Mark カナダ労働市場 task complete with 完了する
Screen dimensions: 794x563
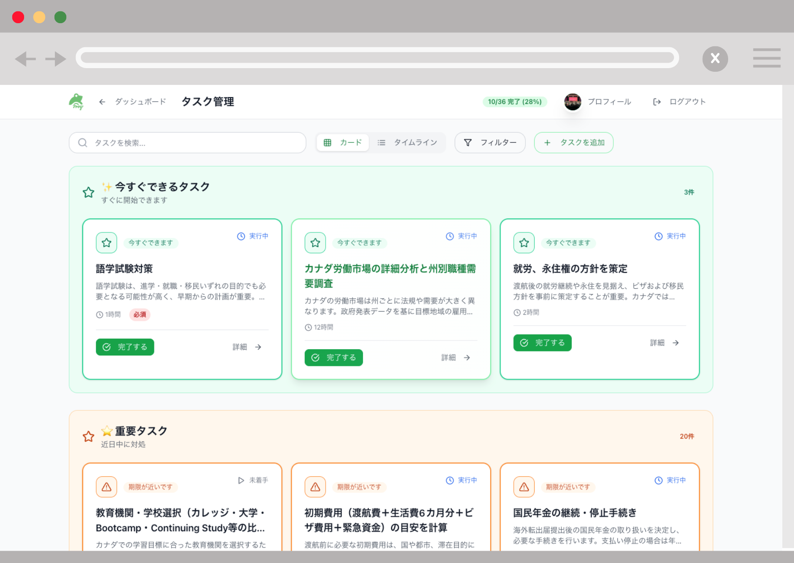point(334,358)
